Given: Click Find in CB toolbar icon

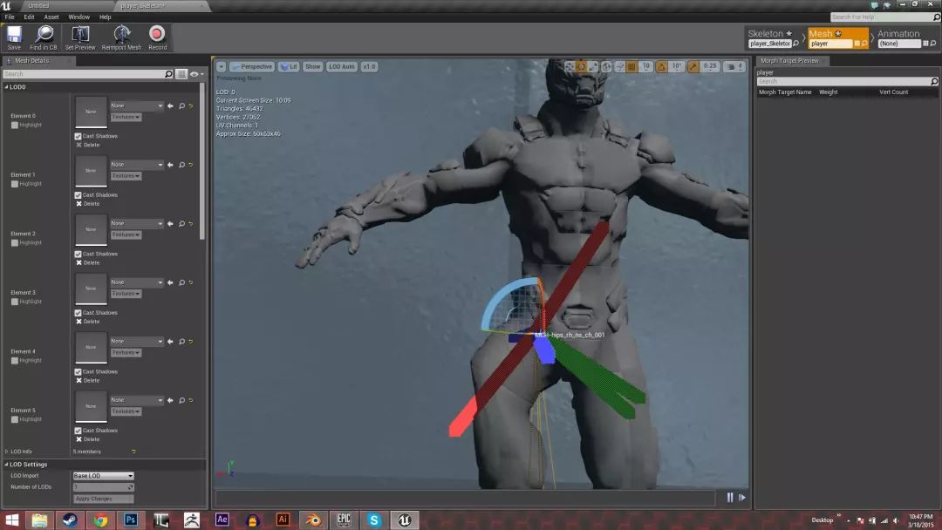Looking at the screenshot, I should pos(44,37).
